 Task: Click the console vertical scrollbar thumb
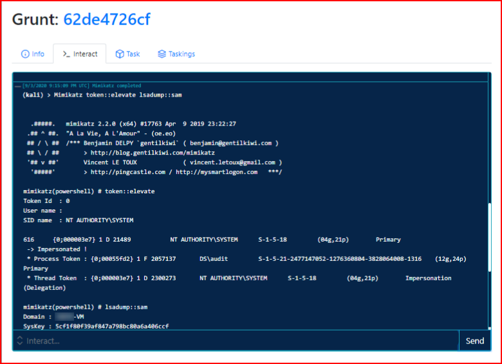490,238
